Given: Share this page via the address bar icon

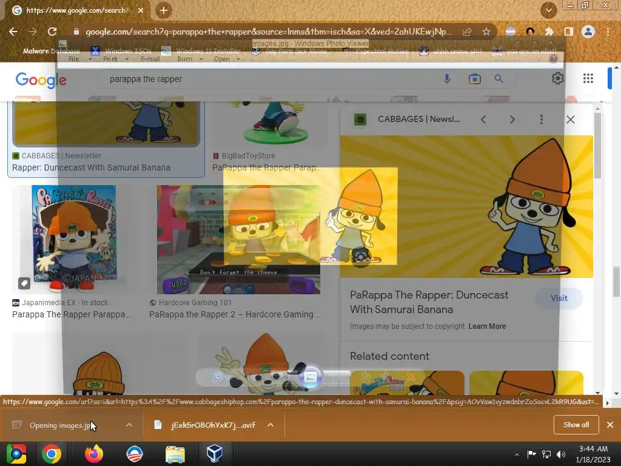Looking at the screenshot, I should coord(467,32).
